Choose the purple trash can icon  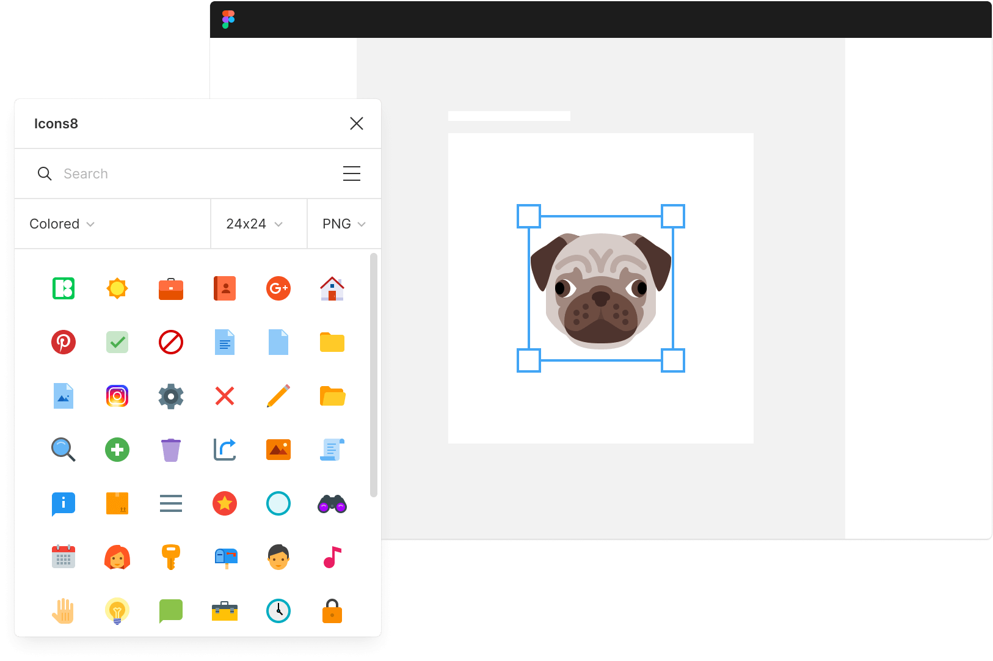click(171, 450)
